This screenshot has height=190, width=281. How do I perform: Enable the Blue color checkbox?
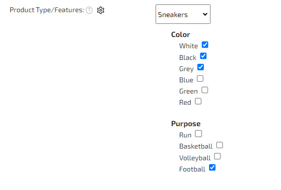pos(200,78)
